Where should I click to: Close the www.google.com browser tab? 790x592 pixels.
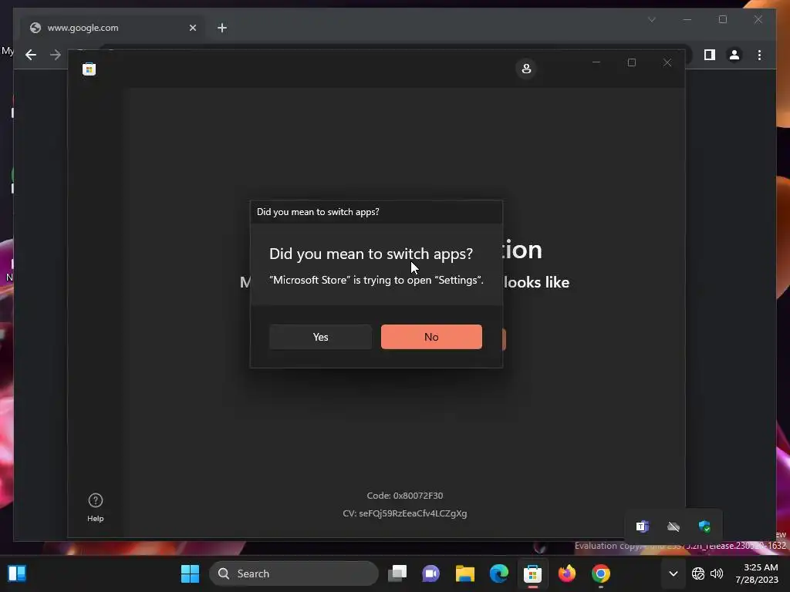pyautogui.click(x=192, y=28)
